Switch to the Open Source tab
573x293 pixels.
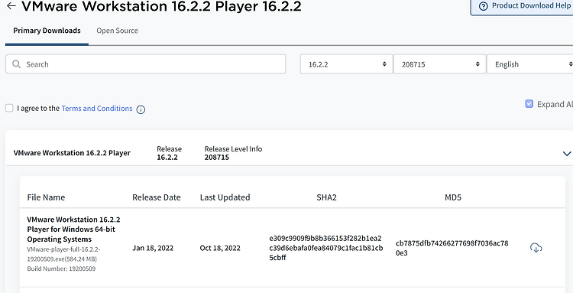118,31
